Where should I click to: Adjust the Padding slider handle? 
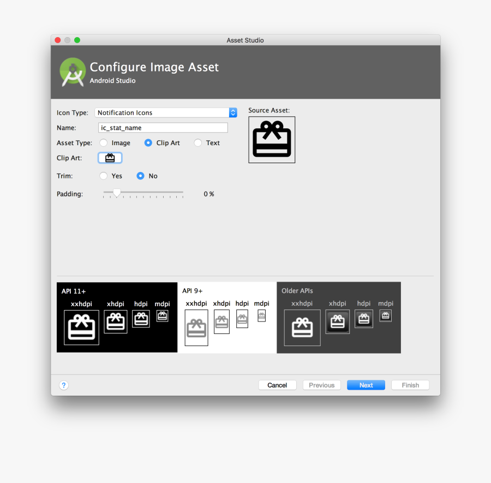coord(116,193)
